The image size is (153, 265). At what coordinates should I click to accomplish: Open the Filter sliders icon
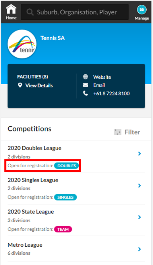118,132
